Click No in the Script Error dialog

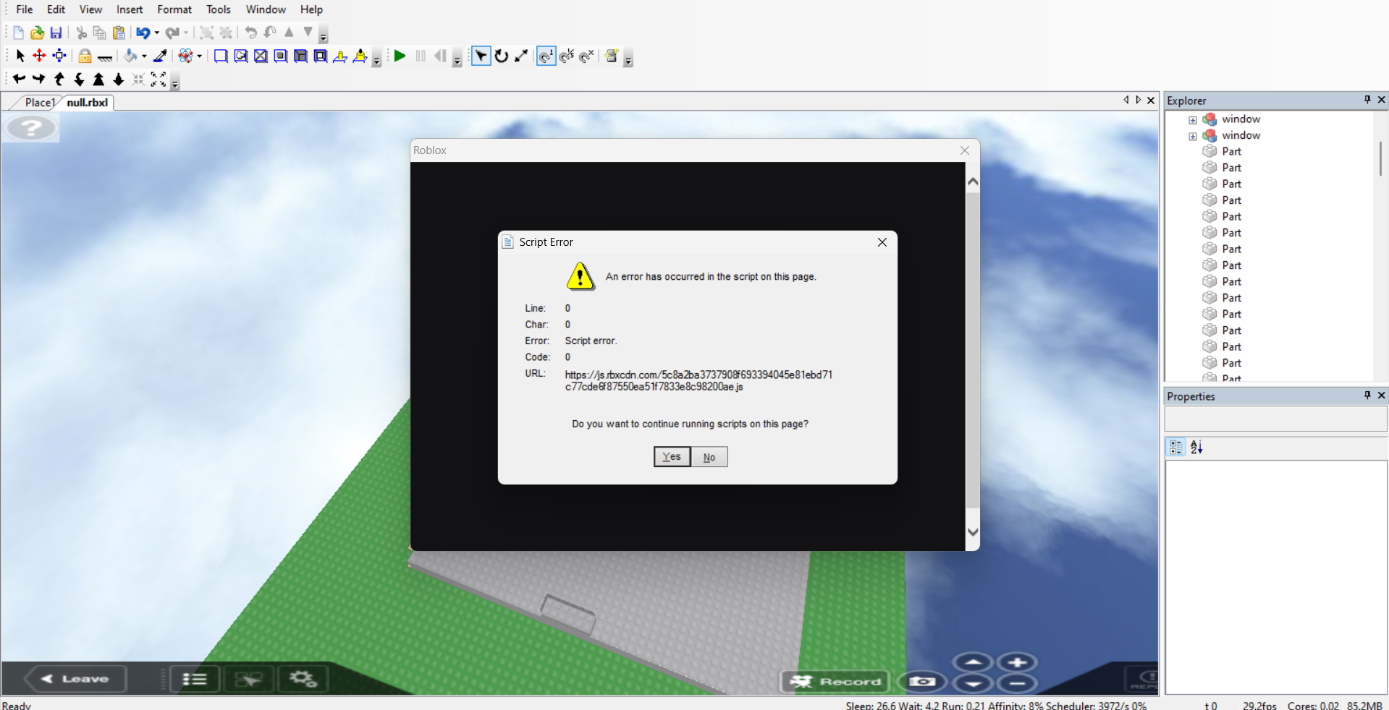tap(709, 457)
